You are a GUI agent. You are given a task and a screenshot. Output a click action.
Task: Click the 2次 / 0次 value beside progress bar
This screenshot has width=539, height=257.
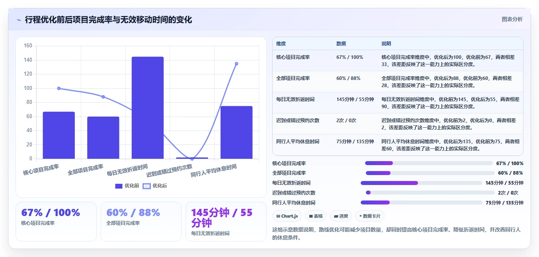(x=508, y=193)
